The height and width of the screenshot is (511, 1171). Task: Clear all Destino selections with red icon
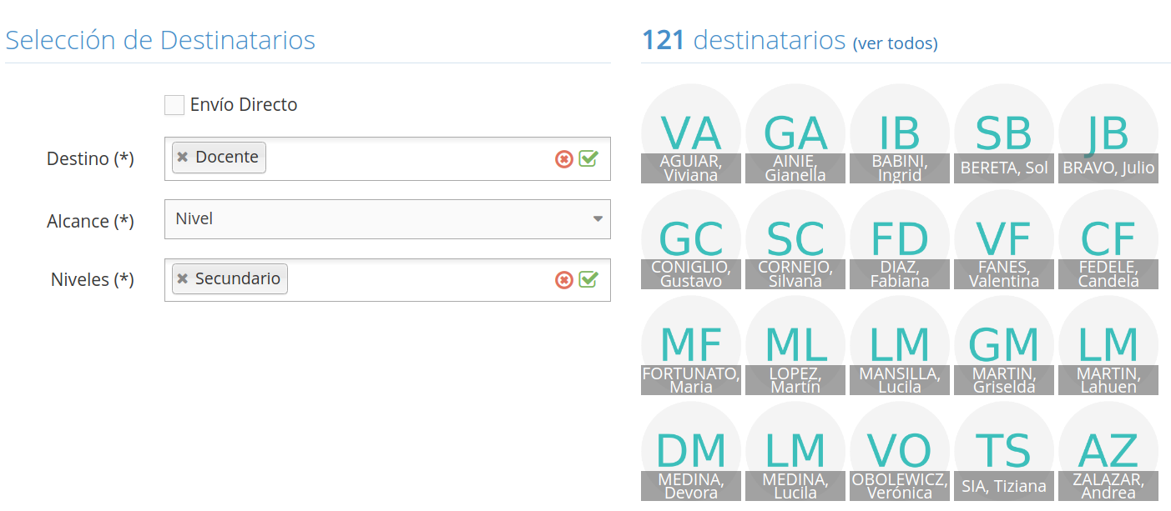coord(564,158)
